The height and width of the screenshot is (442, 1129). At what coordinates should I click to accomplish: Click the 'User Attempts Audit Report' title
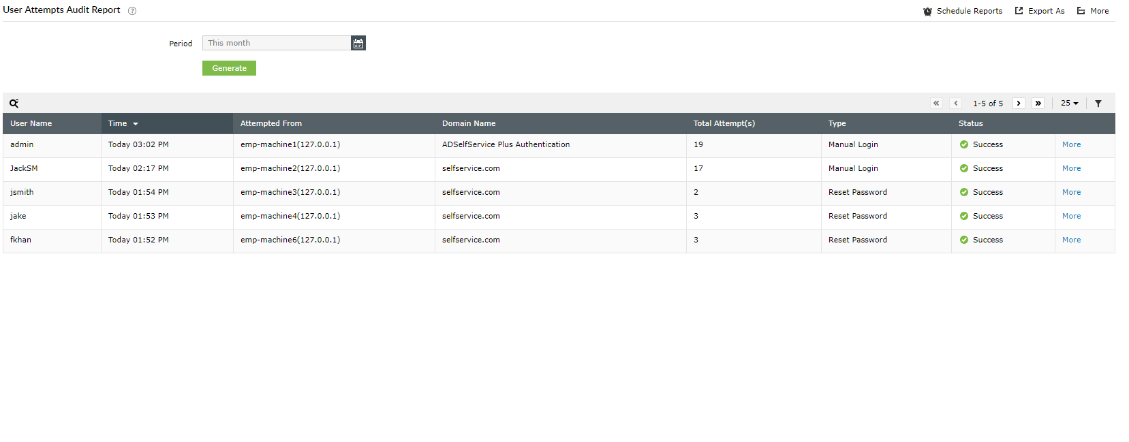61,10
